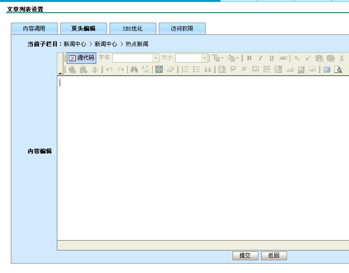Open the text color dropdown arrow
Image resolution: width=349 pixels, height=273 pixels.
[x=223, y=58]
